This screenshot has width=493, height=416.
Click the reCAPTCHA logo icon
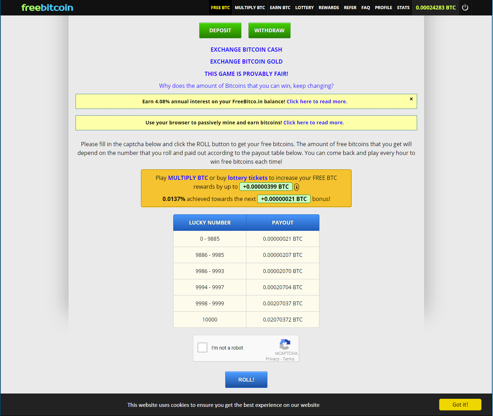tap(285, 344)
